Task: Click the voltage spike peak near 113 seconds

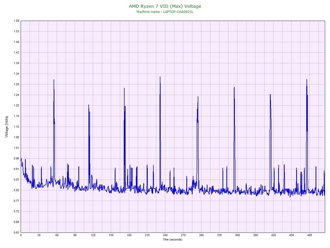Action: [89, 105]
